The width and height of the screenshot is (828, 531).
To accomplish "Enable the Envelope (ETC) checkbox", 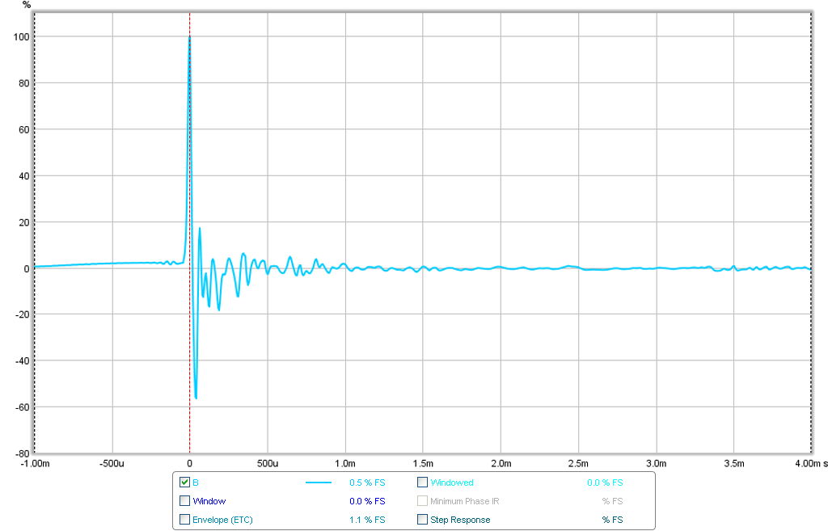I will click(184, 520).
